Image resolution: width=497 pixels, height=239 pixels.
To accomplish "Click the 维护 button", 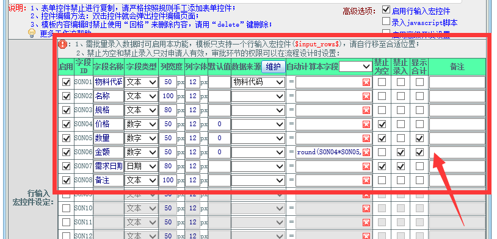I will pos(273,66).
